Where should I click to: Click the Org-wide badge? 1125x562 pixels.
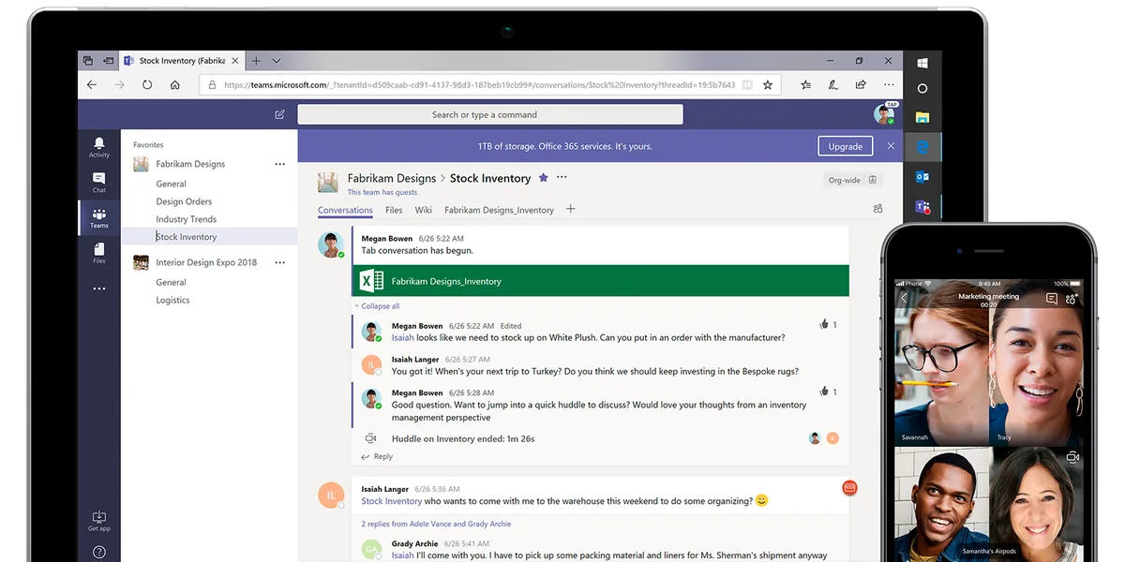pos(851,180)
